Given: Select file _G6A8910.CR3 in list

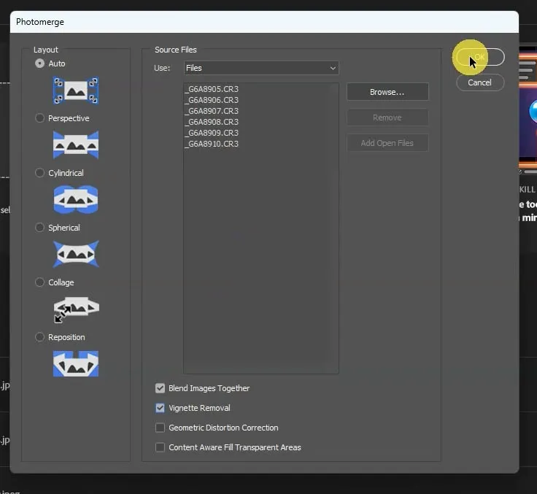Looking at the screenshot, I should 212,144.
